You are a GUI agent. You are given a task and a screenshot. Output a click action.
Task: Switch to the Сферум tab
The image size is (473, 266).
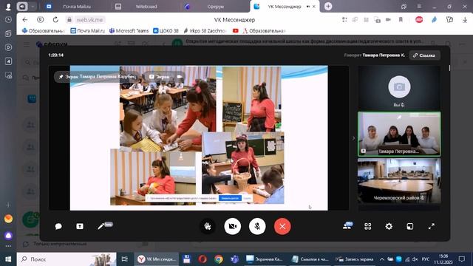[215, 7]
